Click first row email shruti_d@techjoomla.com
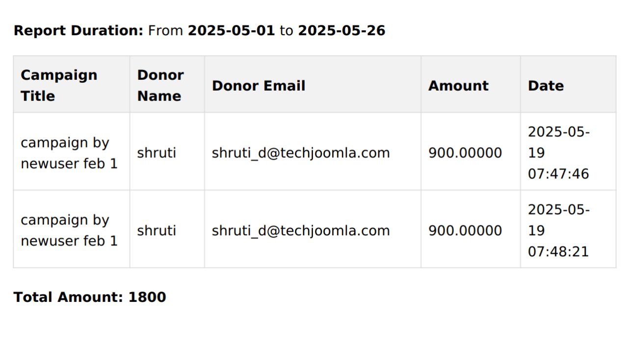The height and width of the screenshot is (342, 628). (x=301, y=153)
